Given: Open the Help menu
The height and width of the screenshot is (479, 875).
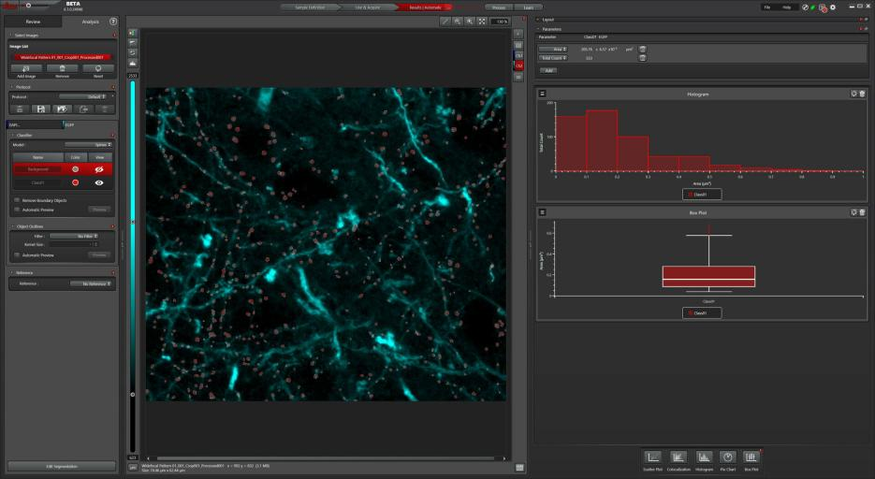Looking at the screenshot, I should 787,7.
